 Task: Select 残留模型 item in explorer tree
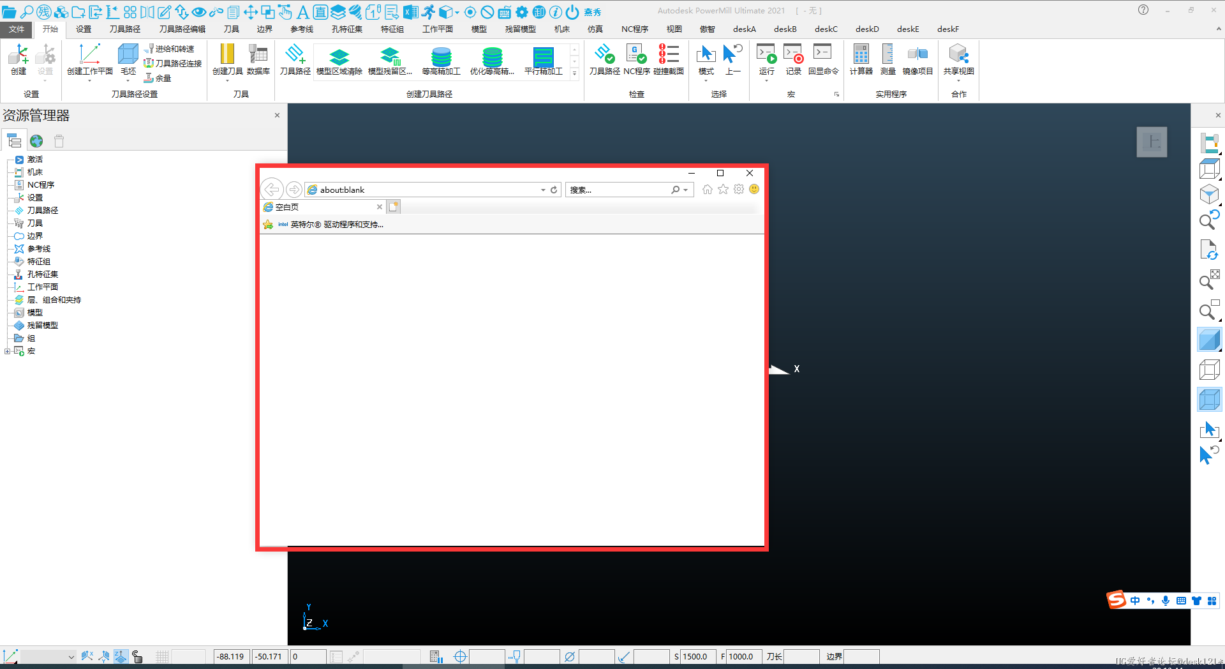43,325
